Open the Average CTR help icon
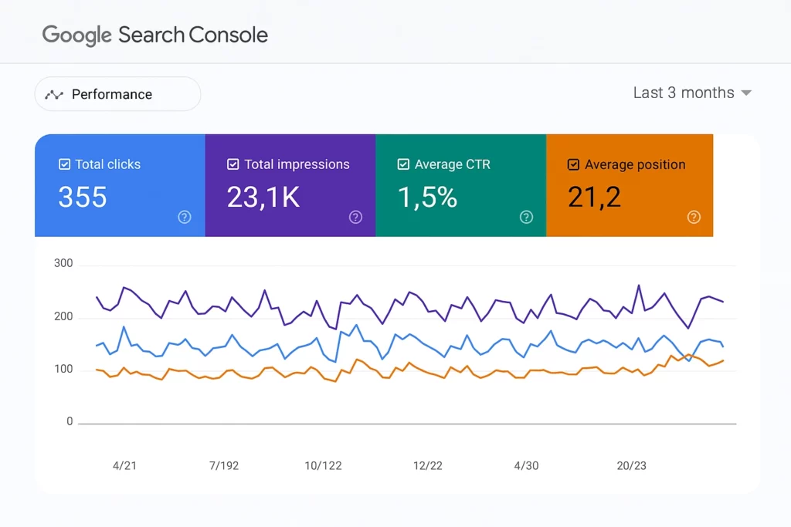Viewport: 791px width, 527px height. (x=526, y=218)
